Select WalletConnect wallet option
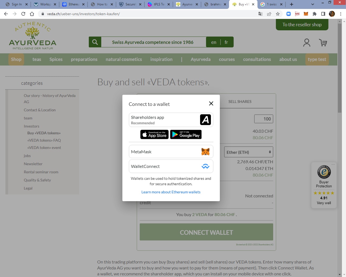Image resolution: width=346 pixels, height=277 pixels. click(171, 166)
